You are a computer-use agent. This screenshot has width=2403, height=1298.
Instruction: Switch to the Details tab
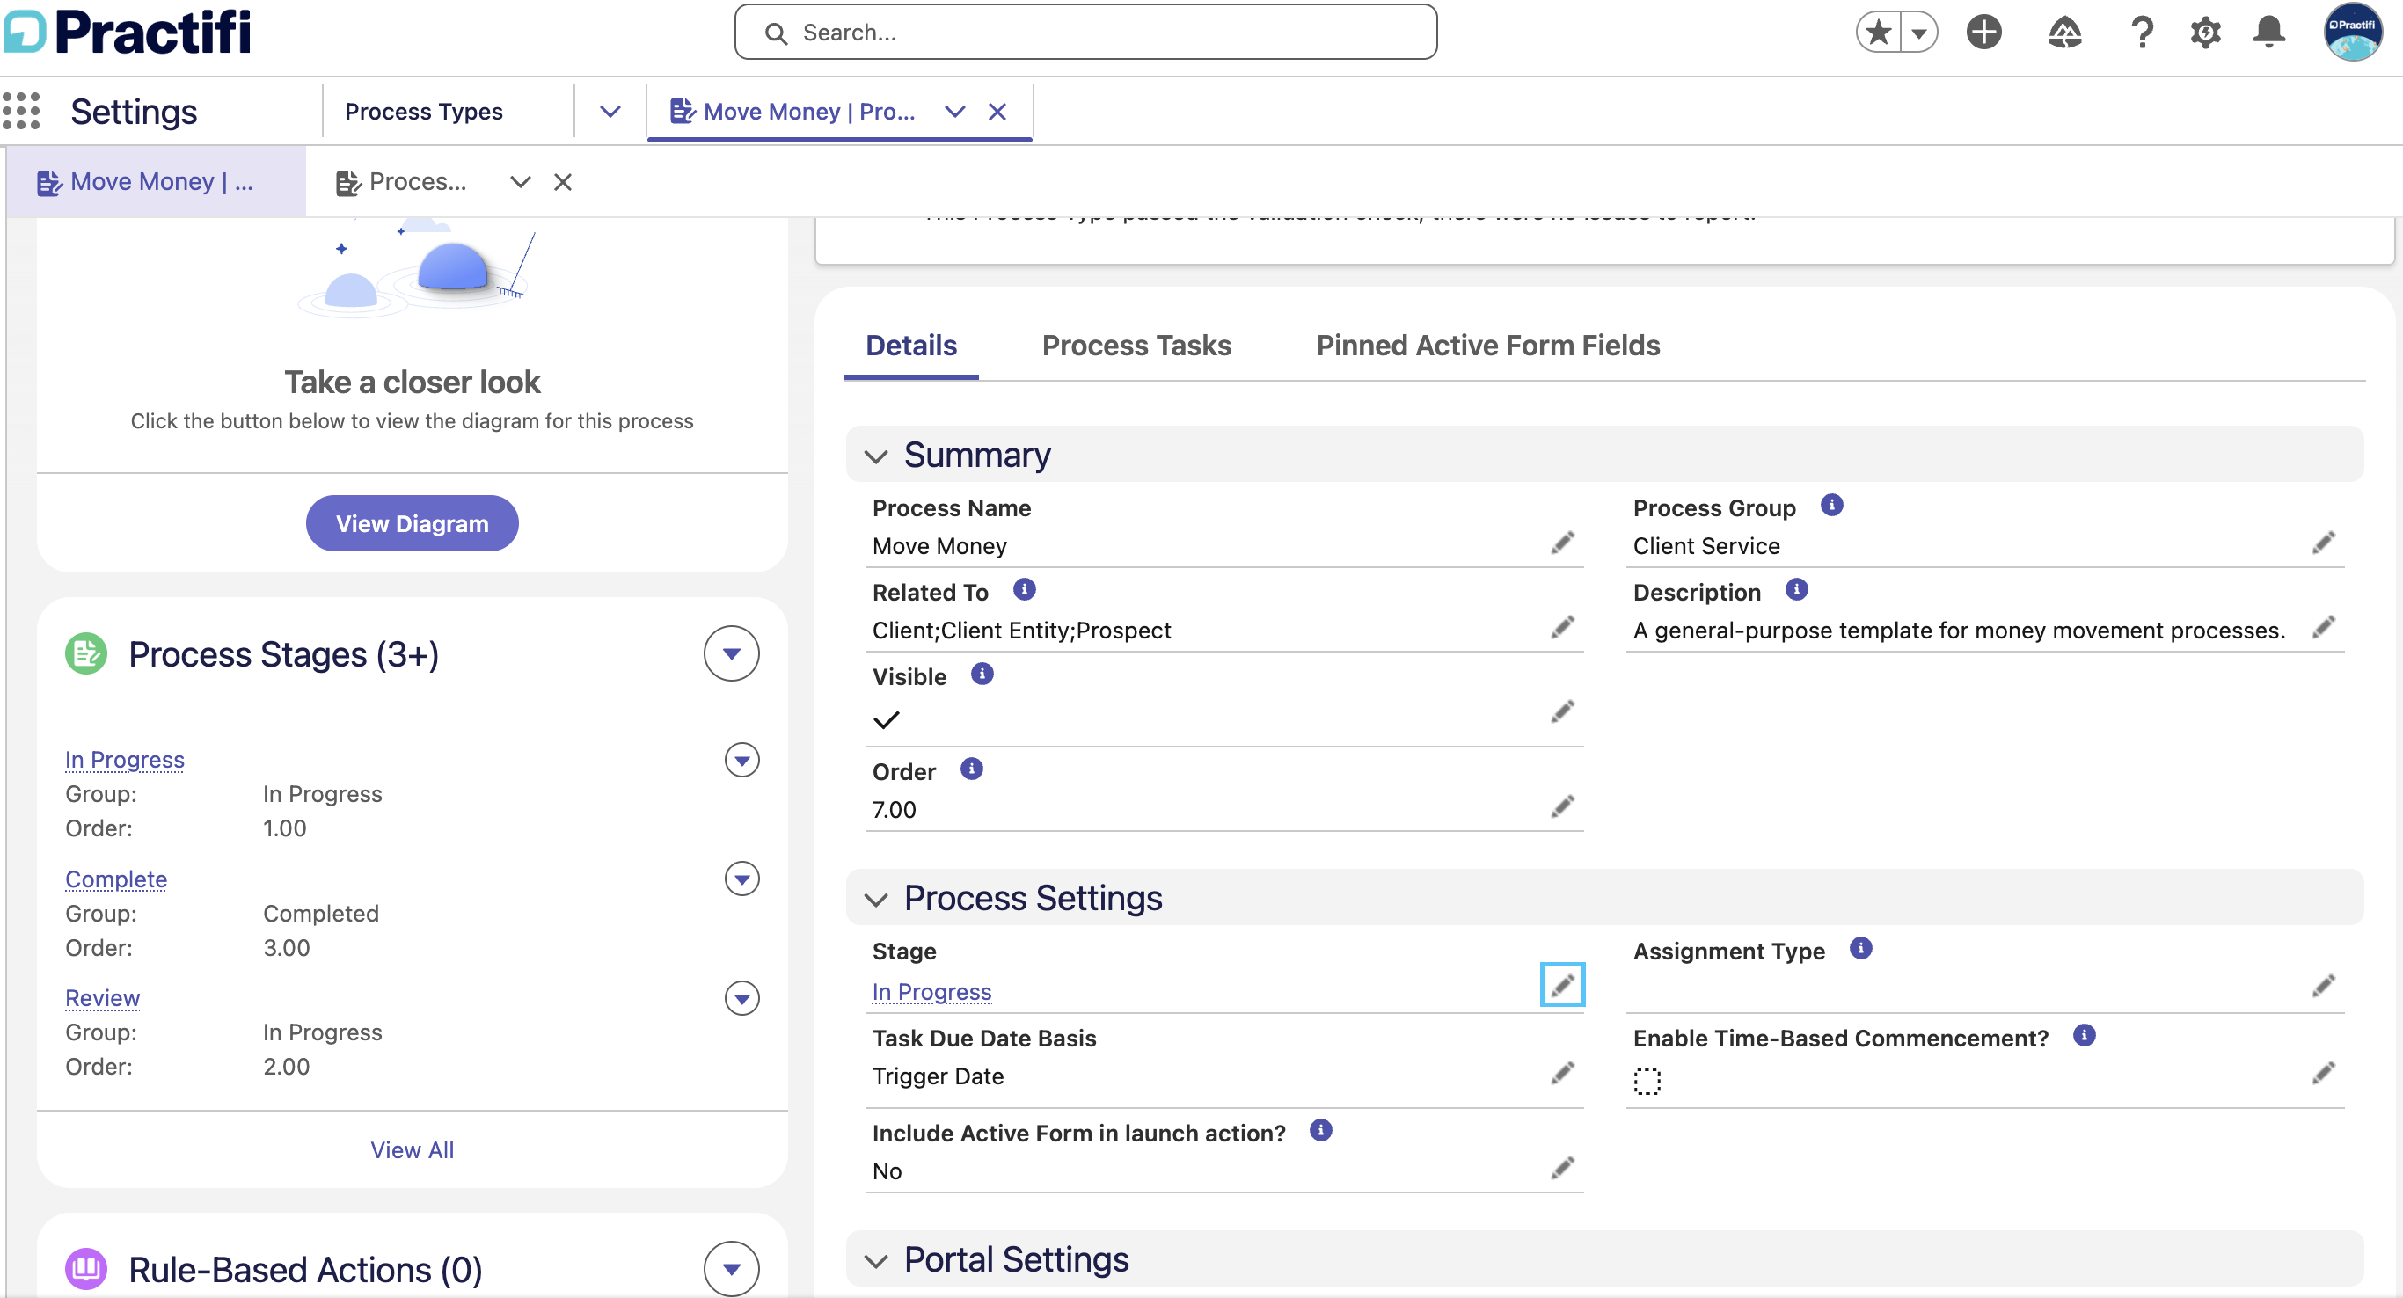[x=911, y=346]
